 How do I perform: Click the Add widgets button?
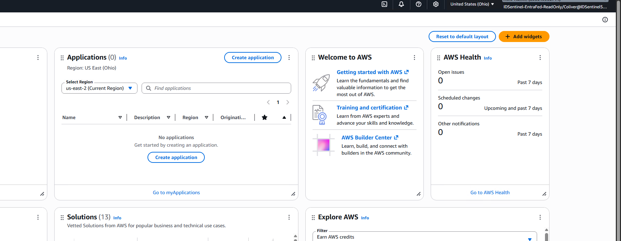tap(524, 36)
